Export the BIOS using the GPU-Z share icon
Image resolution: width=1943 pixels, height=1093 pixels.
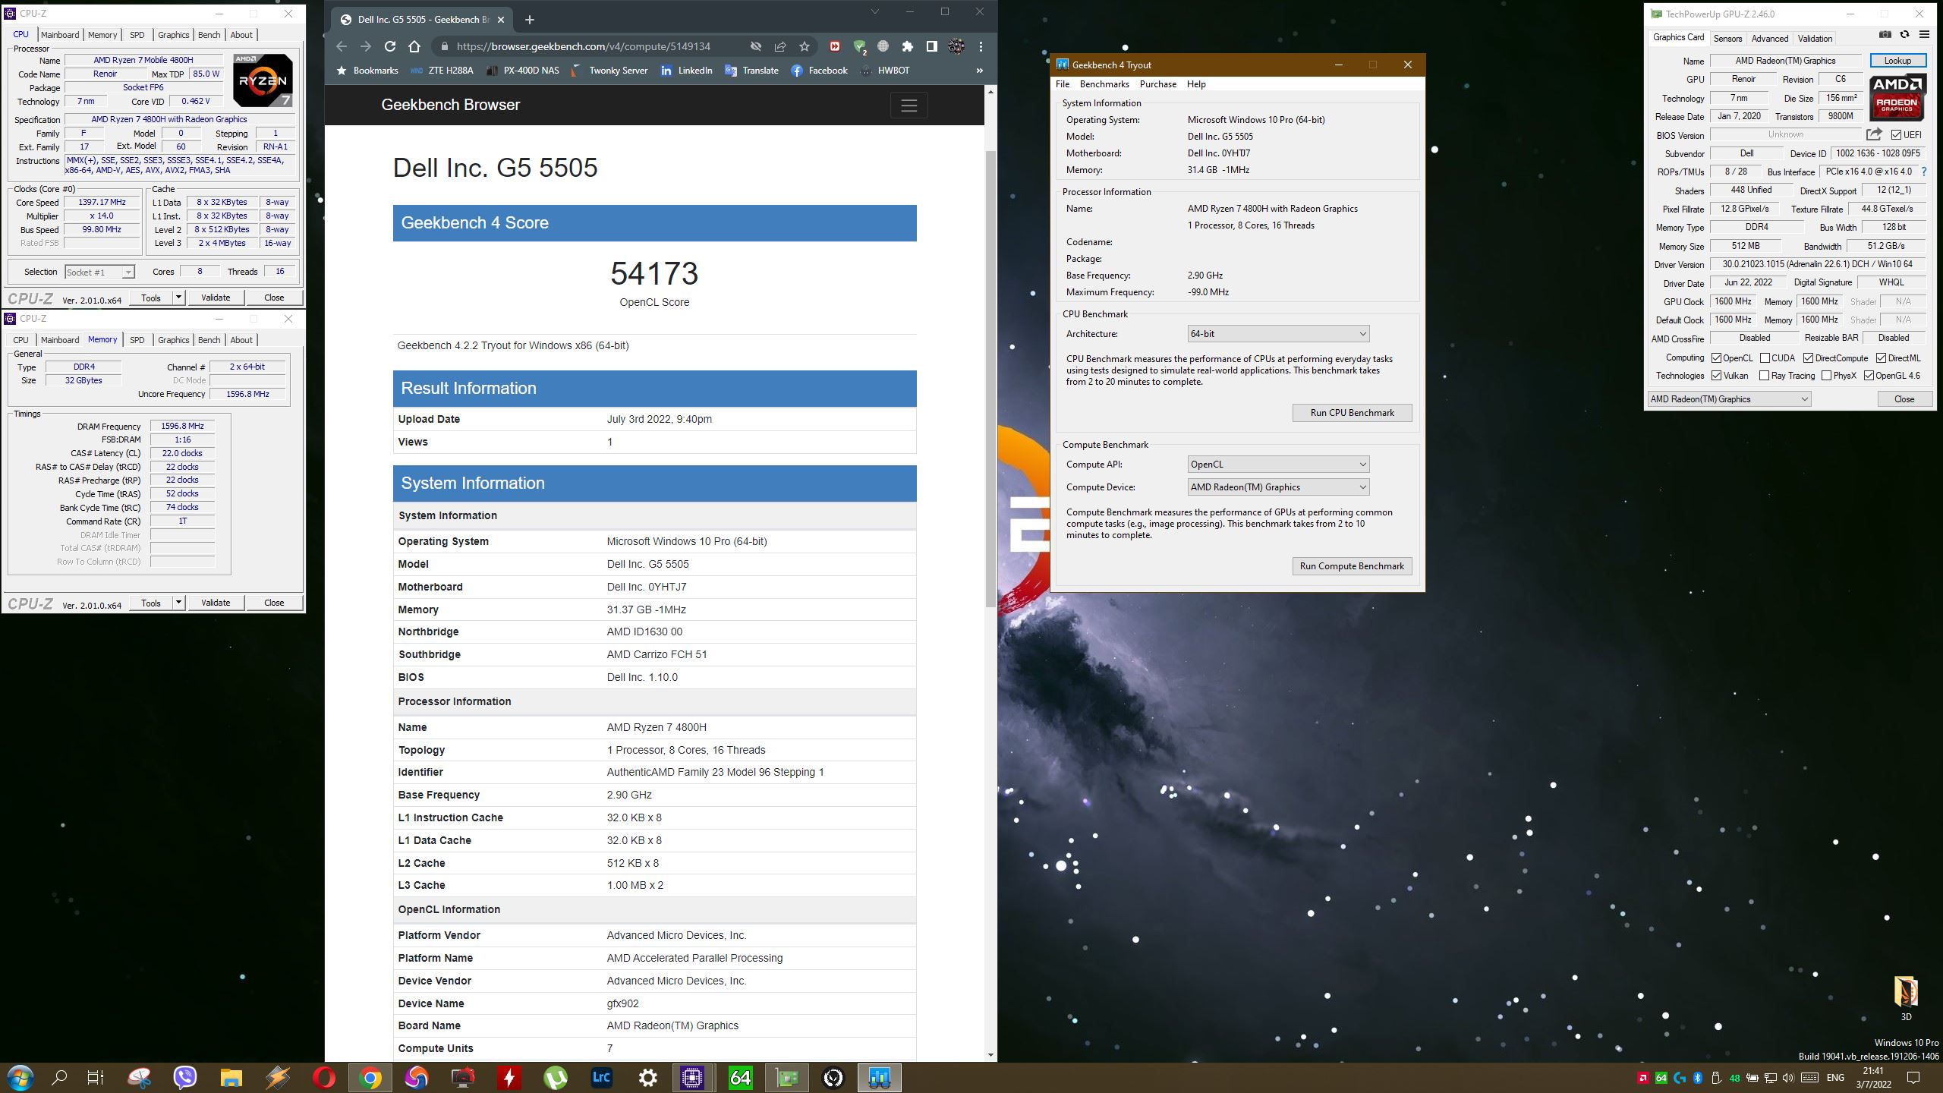point(1874,134)
